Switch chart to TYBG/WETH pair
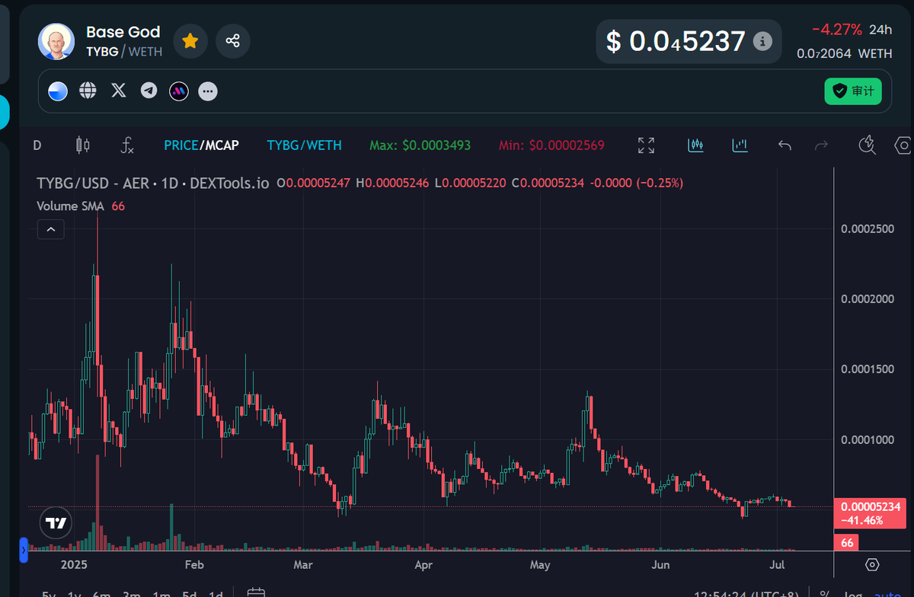 304,145
